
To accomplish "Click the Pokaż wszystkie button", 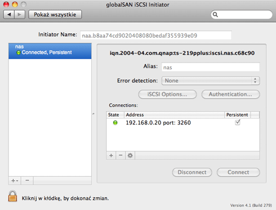I will [x=55, y=15].
